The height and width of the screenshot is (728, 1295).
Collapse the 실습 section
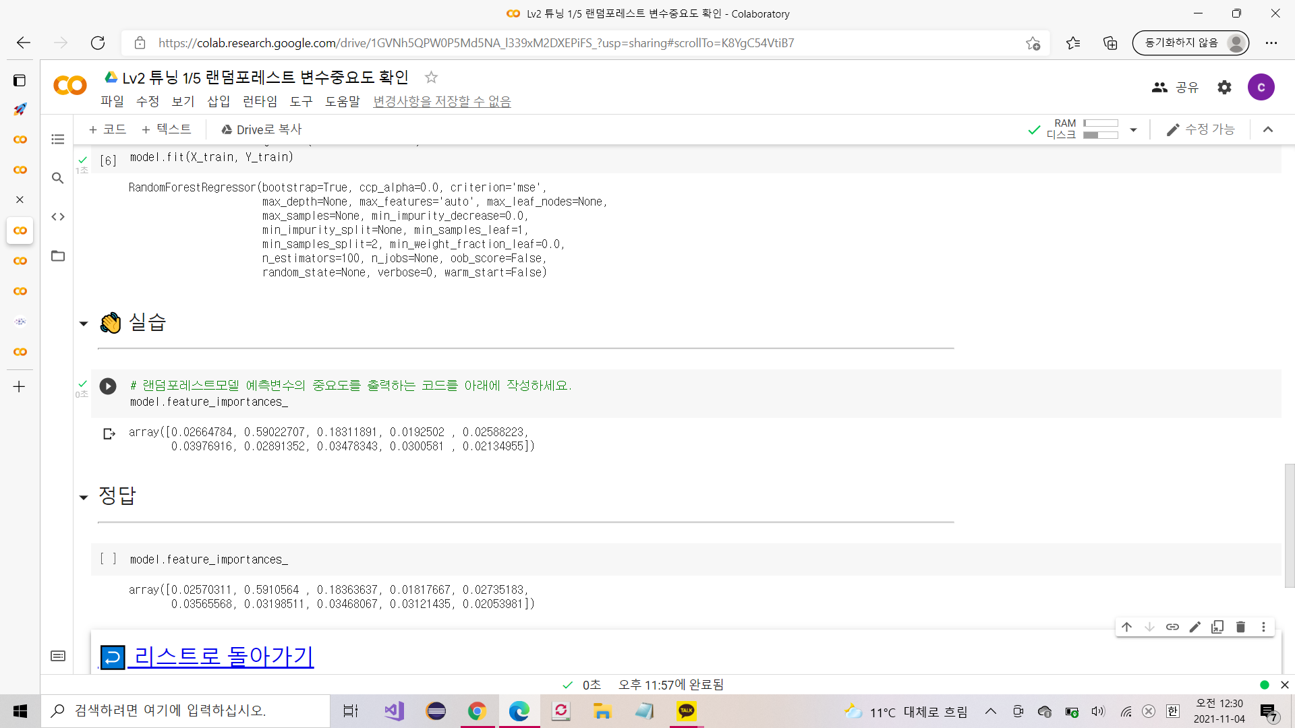point(84,324)
